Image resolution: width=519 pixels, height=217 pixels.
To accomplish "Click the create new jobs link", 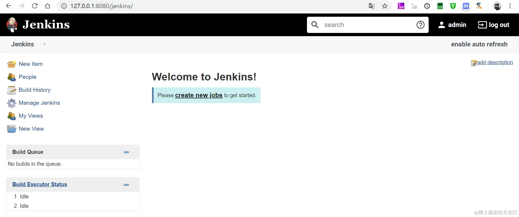I will click(x=199, y=95).
